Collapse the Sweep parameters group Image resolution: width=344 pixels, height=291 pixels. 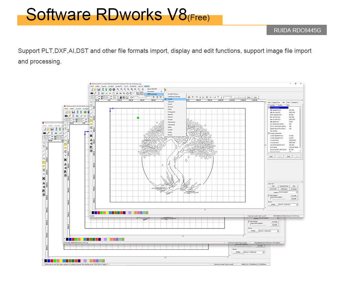click(269, 133)
